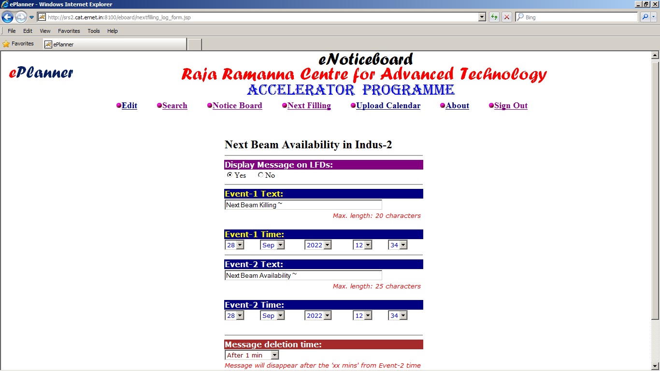Open Event-2 Time year dropdown

coord(318,315)
